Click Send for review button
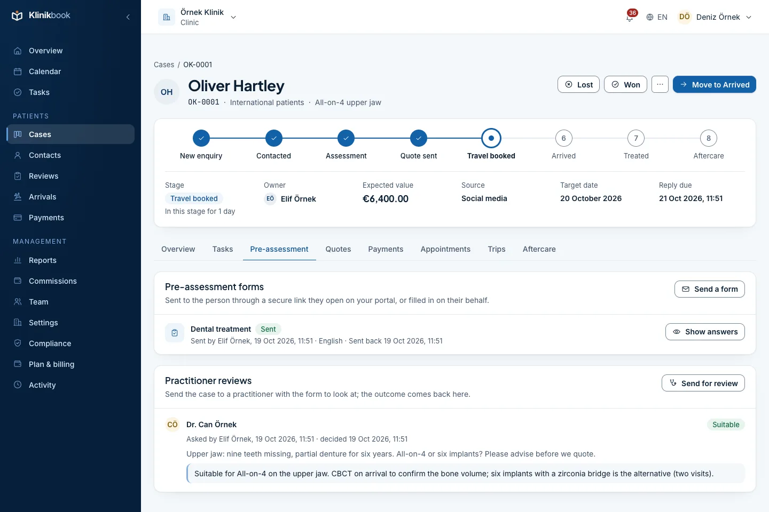This screenshot has height=512, width=769. (703, 383)
